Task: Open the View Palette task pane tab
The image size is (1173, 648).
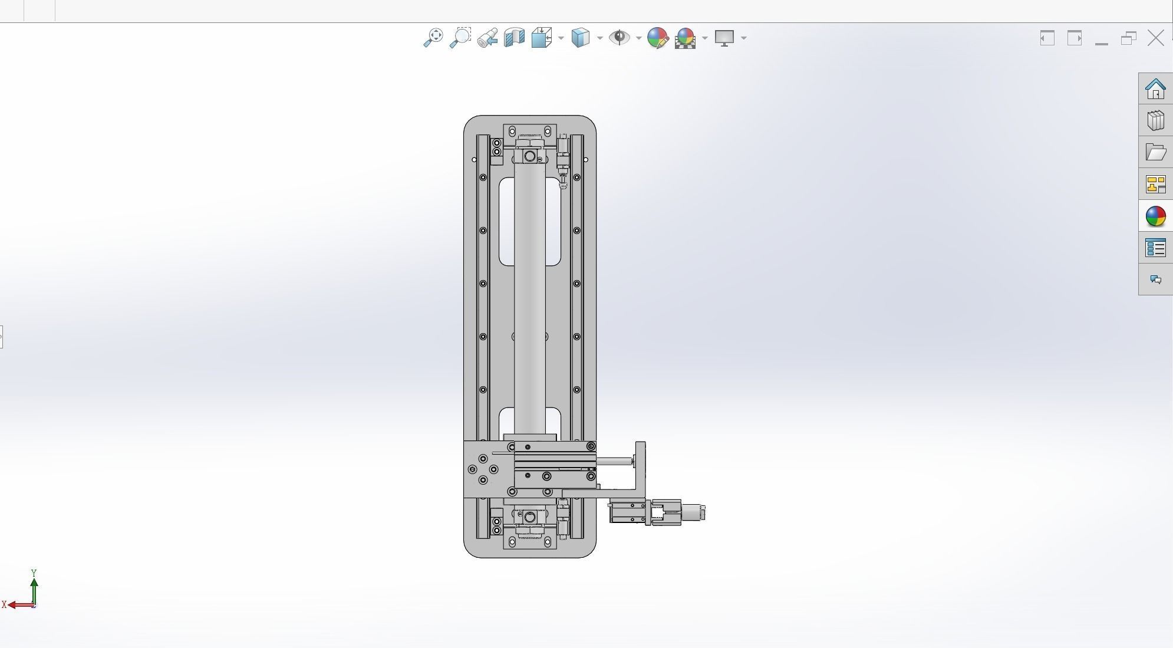Action: (1155, 185)
